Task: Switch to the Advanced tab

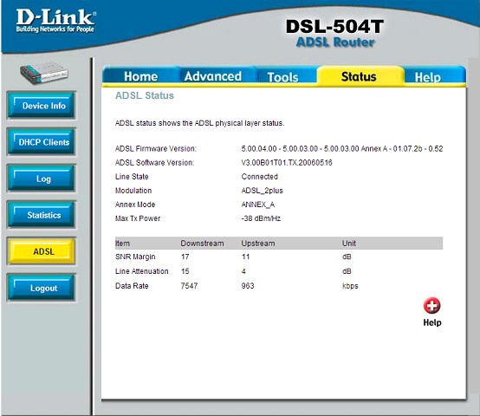Action: point(213,76)
